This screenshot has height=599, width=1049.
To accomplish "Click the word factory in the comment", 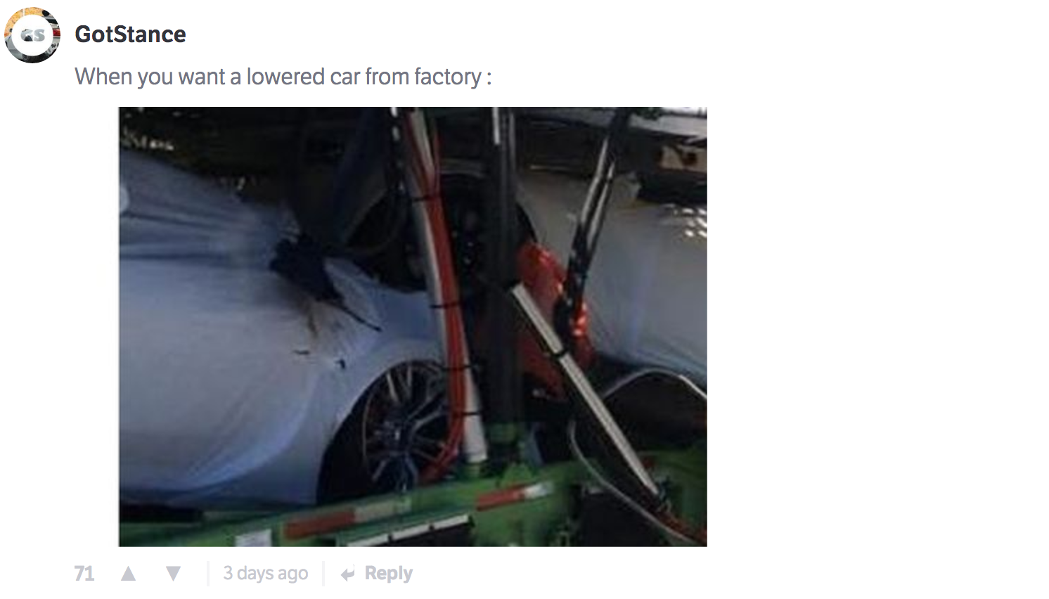I will [448, 77].
